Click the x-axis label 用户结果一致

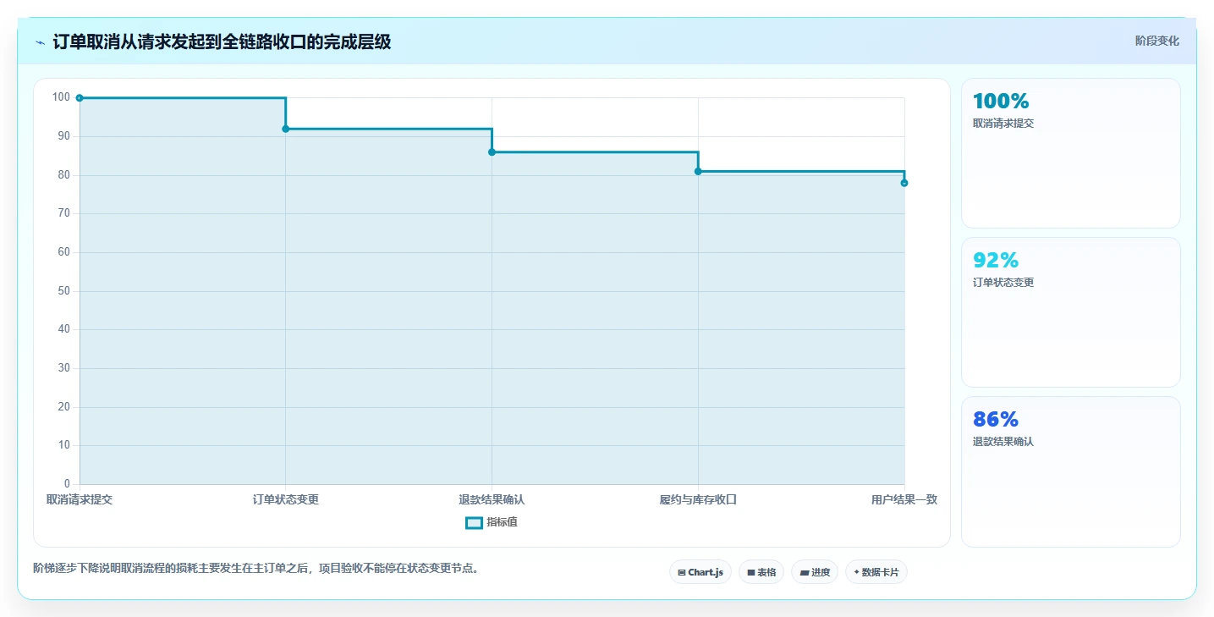pos(904,499)
